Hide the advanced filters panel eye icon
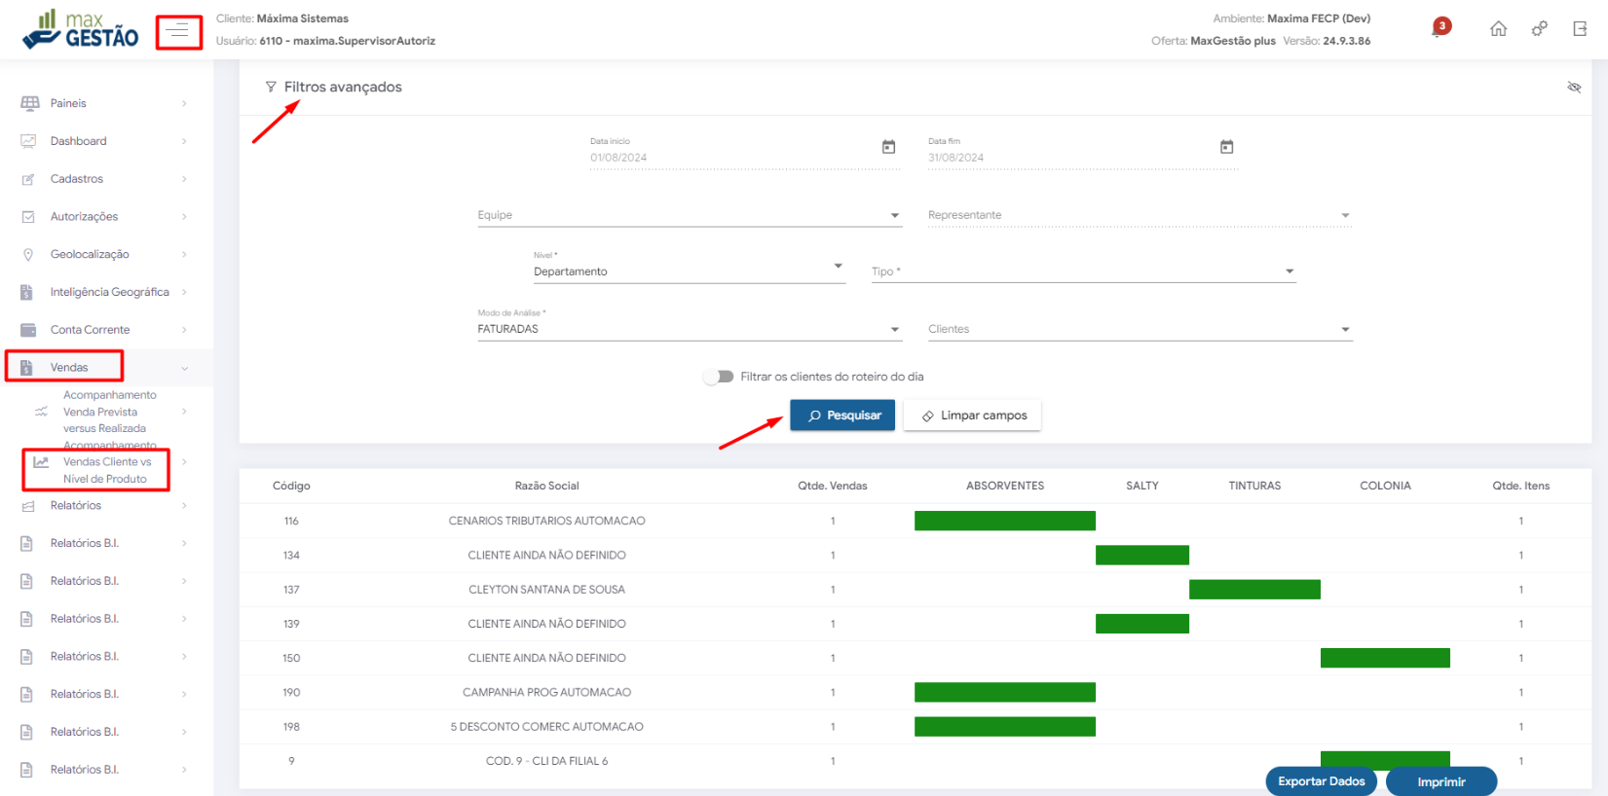1608x796 pixels. point(1574,88)
